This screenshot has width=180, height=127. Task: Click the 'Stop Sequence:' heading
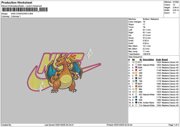136,57
